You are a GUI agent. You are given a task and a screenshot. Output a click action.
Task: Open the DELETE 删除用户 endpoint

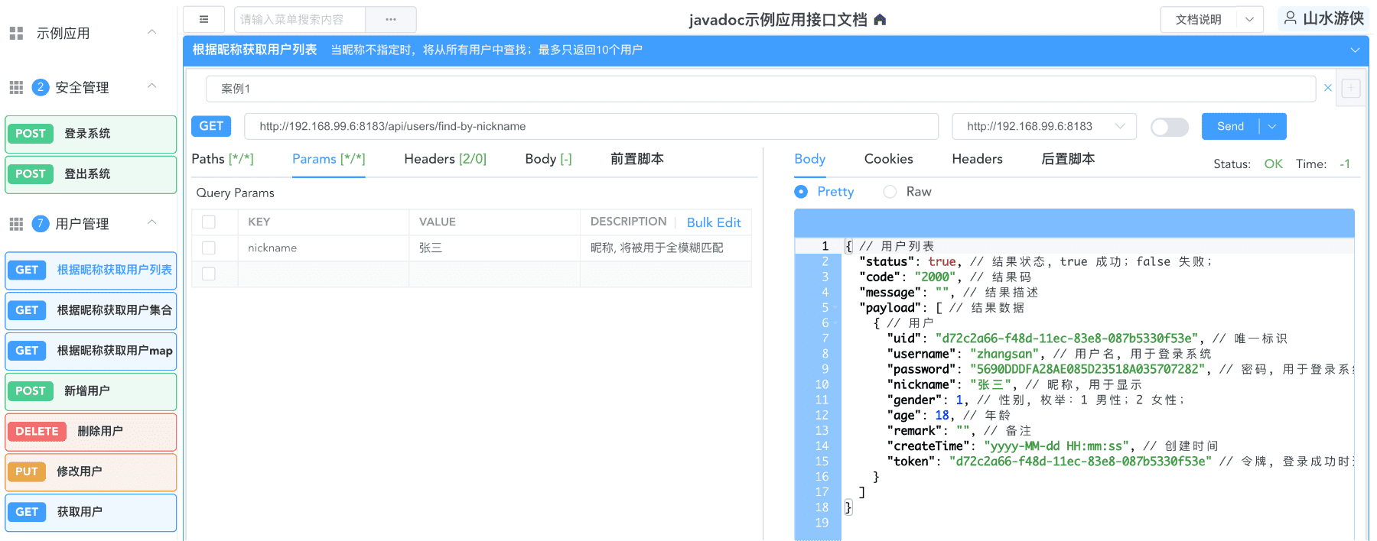pos(91,432)
